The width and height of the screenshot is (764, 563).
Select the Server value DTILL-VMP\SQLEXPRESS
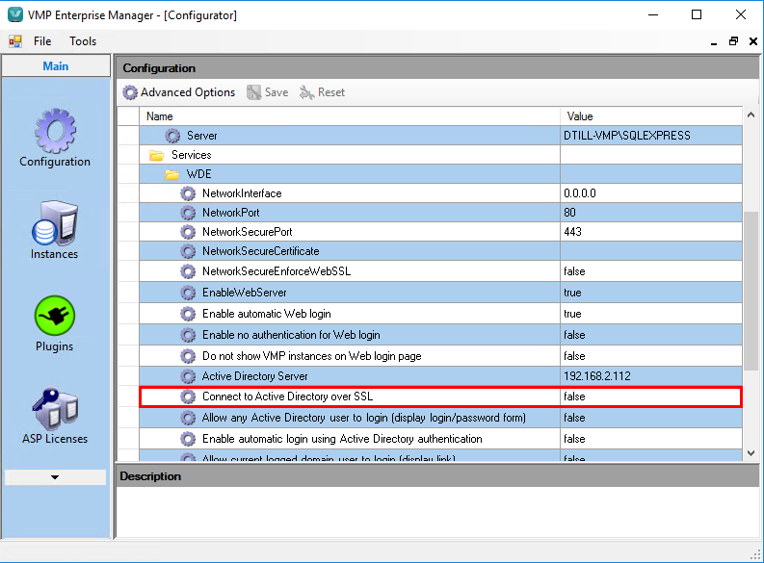point(626,136)
